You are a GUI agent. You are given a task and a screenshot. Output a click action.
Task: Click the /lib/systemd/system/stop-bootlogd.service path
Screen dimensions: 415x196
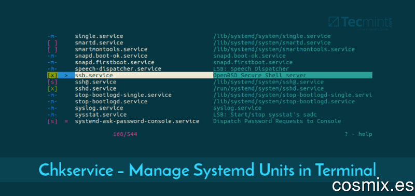point(284,102)
